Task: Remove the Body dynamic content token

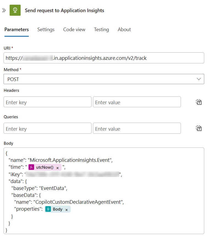Action: (67, 210)
